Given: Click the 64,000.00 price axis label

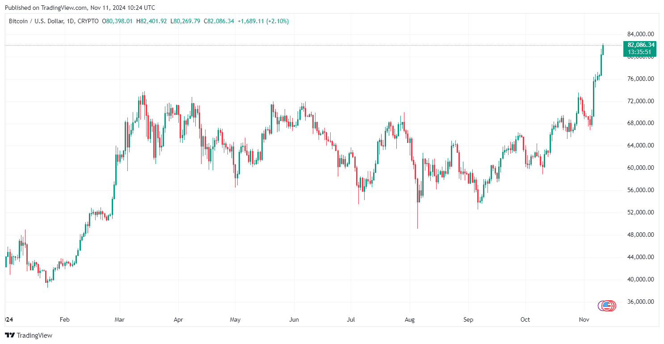Looking at the screenshot, I should 641,146.
